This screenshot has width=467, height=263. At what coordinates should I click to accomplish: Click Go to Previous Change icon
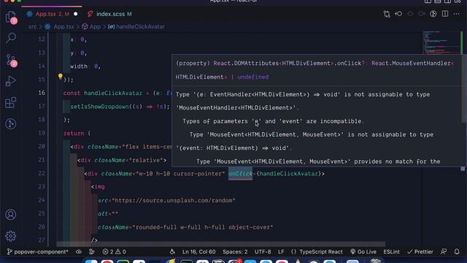tap(398, 14)
